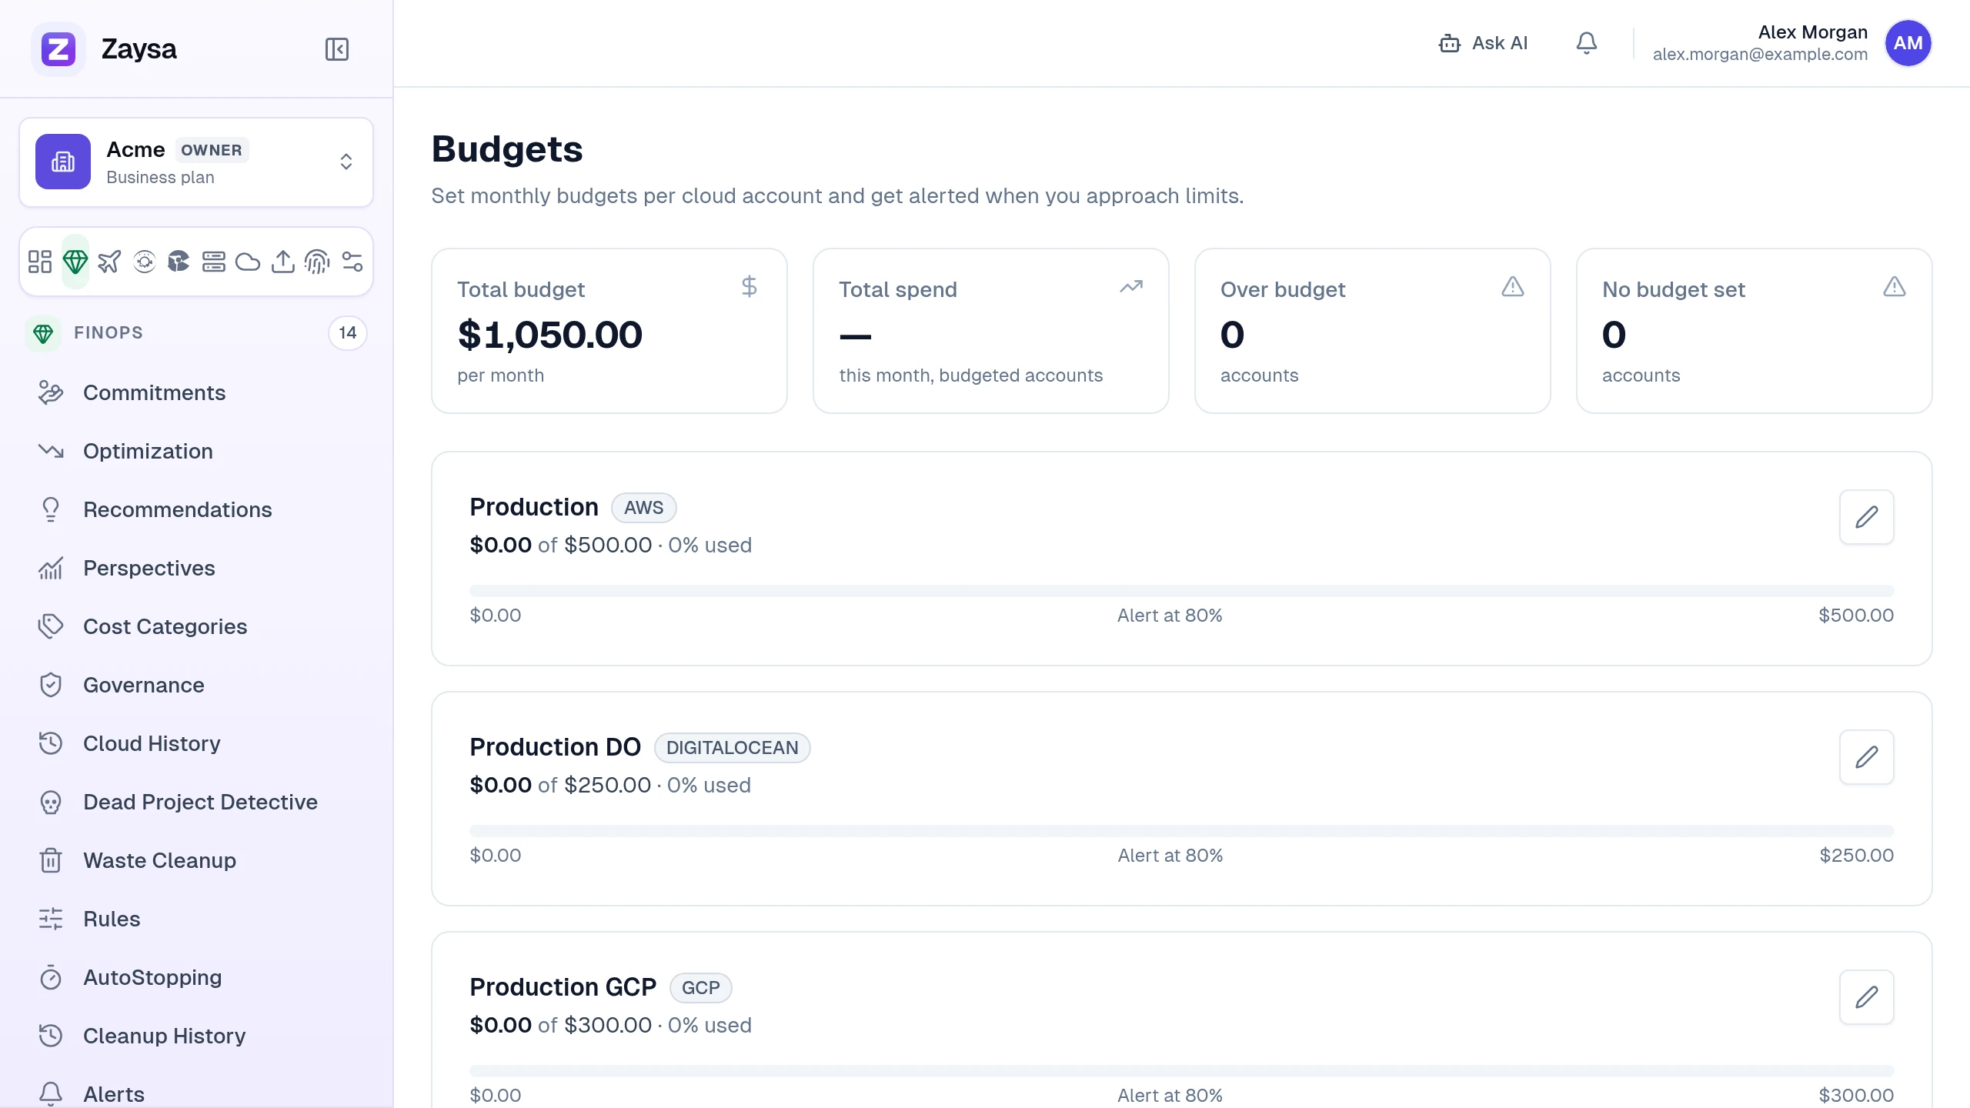Collapse the sidebar panel icon

point(336,49)
